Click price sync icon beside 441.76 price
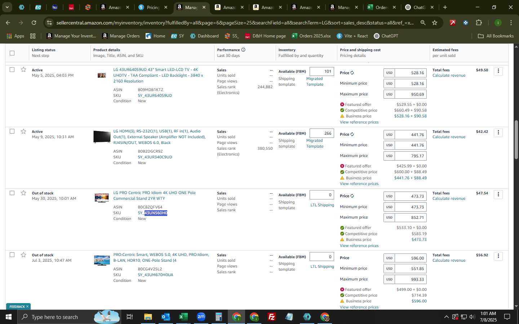The image size is (519, 324). point(352,134)
